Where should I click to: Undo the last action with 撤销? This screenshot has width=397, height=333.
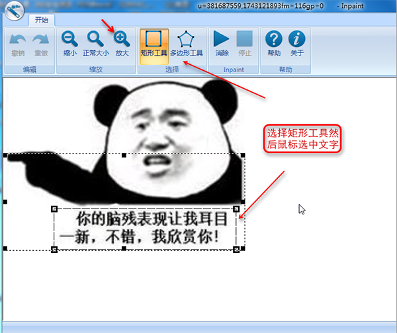18,45
